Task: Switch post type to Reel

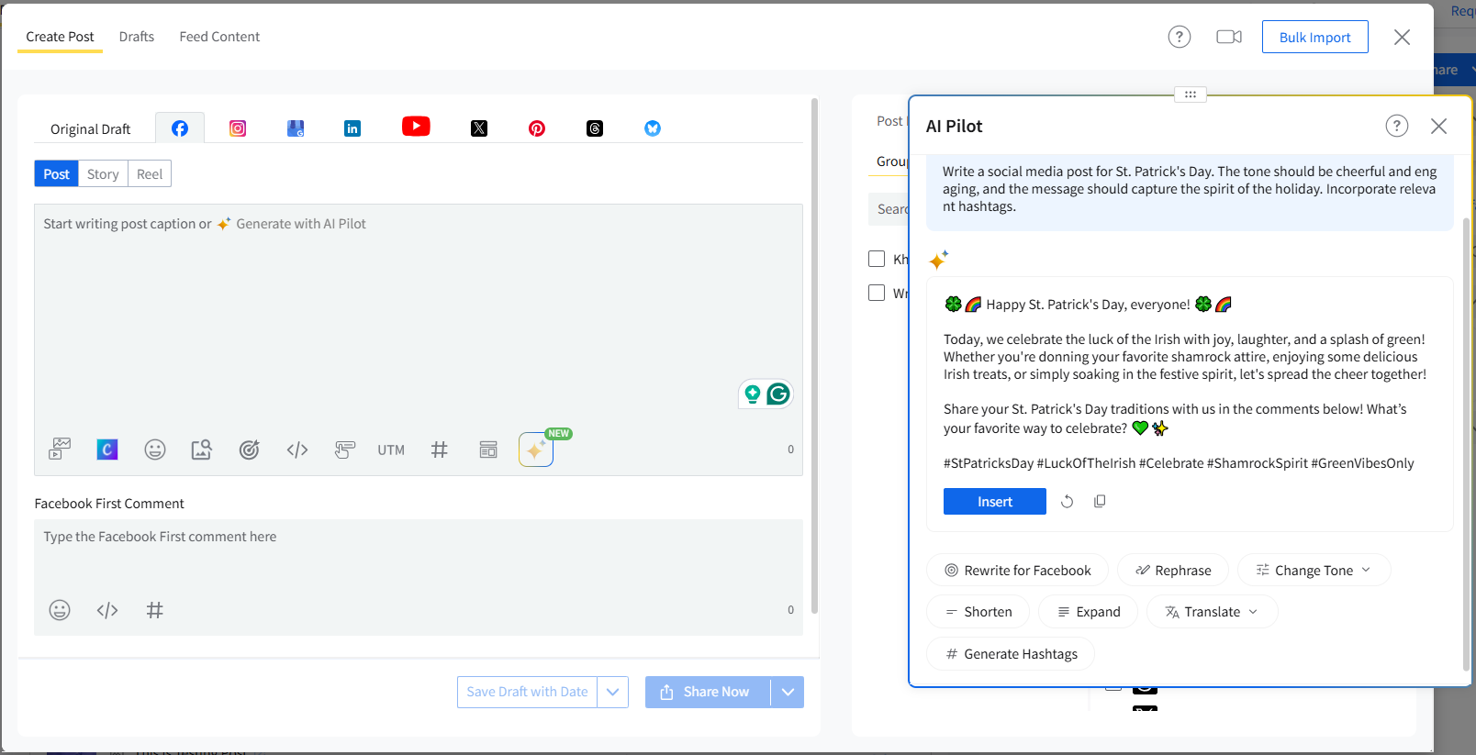Action: point(150,174)
